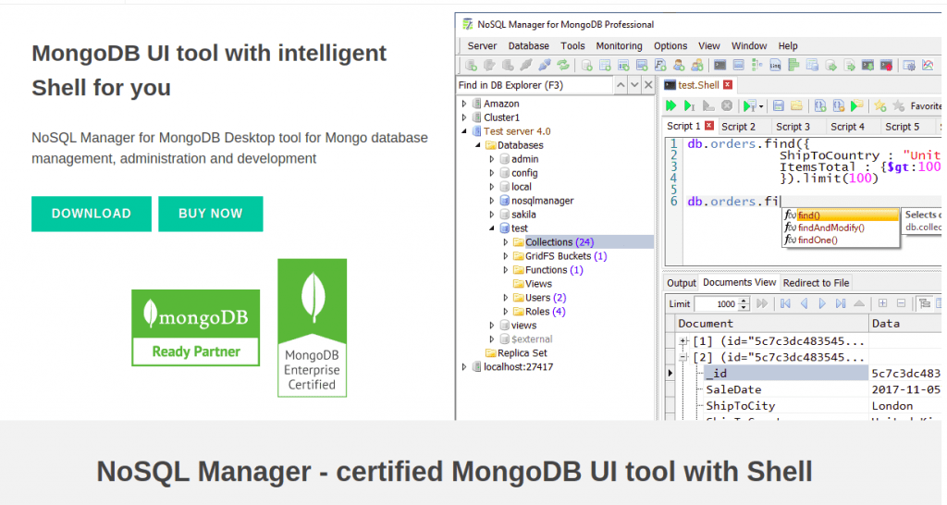Collapse the test database node
This screenshot has width=947, height=505.
coord(492,228)
